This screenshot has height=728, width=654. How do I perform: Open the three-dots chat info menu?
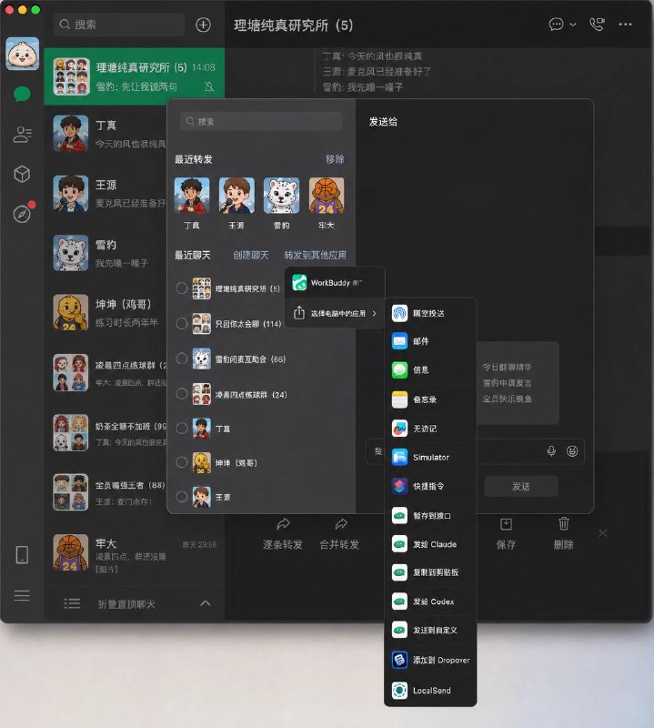(x=625, y=25)
